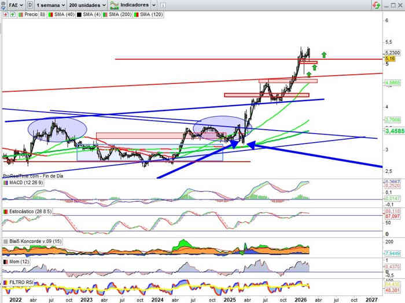This screenshot has height=303, width=405.
Task: Click the Estocástico panel settings icon
Action: (5, 212)
